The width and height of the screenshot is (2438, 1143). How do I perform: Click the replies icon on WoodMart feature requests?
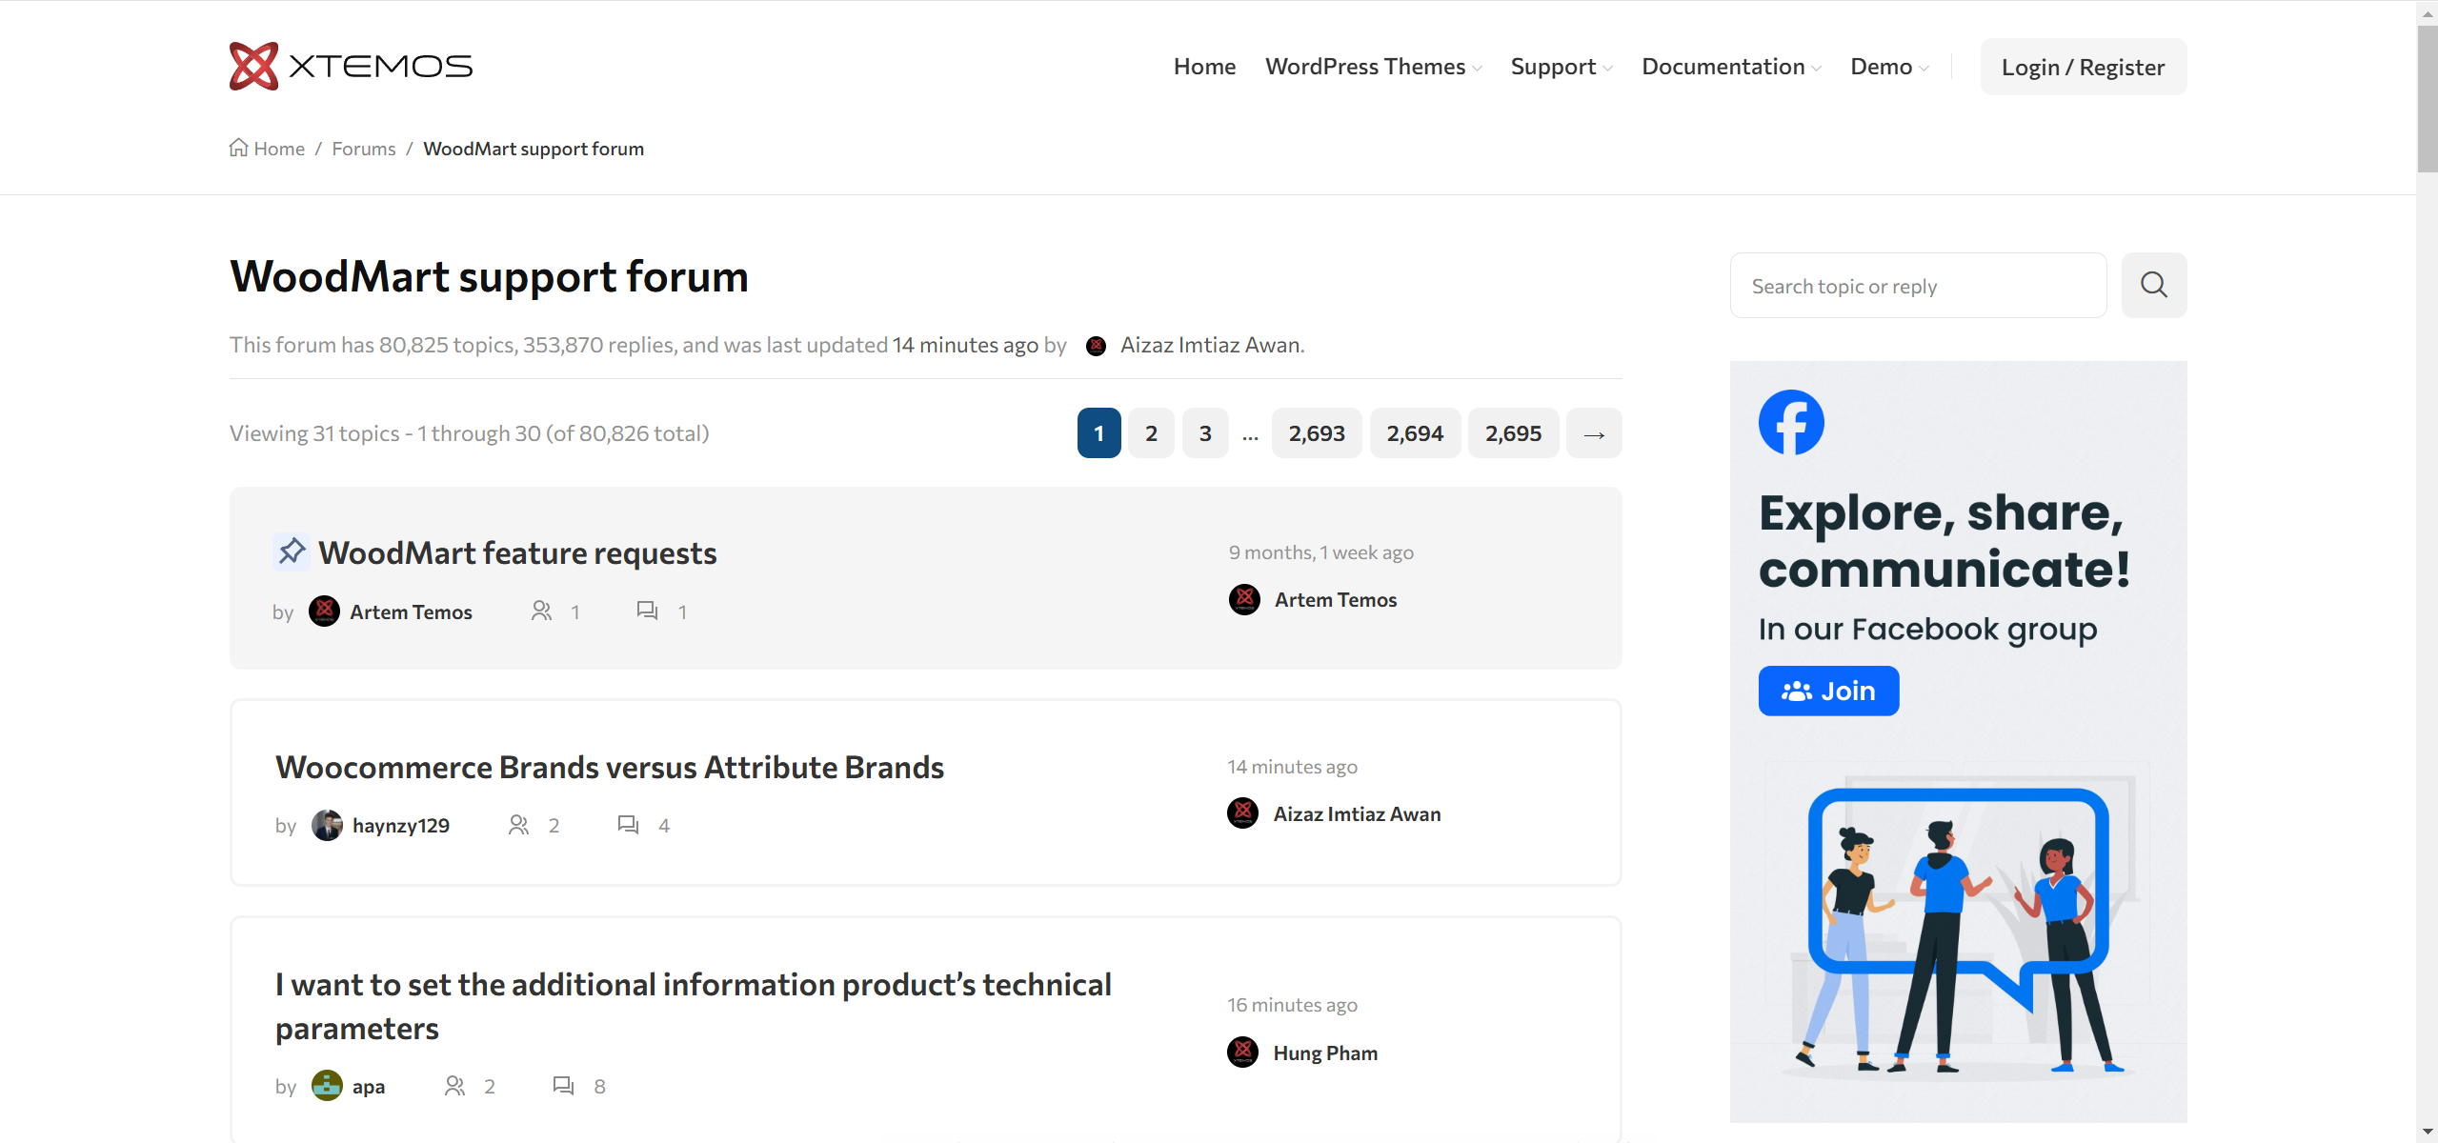click(645, 611)
